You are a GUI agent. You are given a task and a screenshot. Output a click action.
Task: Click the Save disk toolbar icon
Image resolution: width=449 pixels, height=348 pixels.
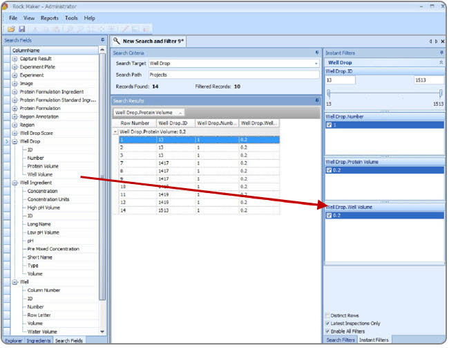pyautogui.click(x=22, y=29)
